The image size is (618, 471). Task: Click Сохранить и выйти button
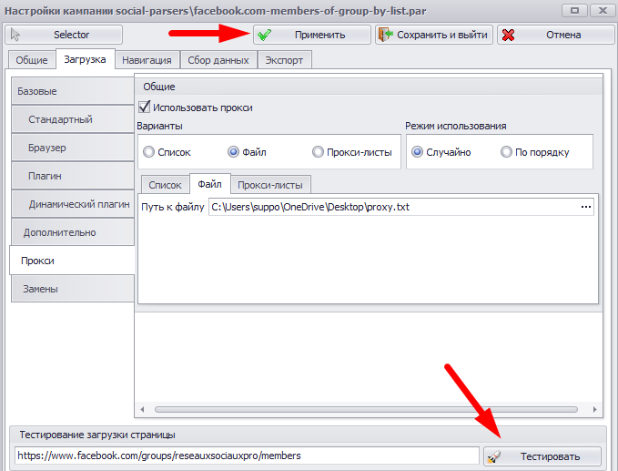434,35
